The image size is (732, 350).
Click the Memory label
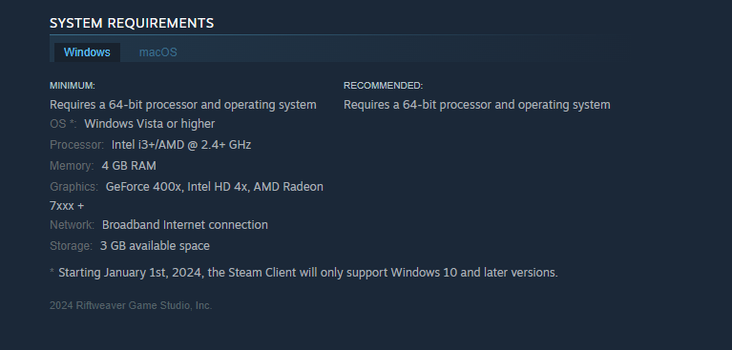click(x=72, y=166)
